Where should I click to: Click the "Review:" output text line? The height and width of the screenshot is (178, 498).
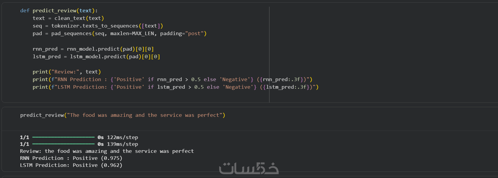(107, 151)
